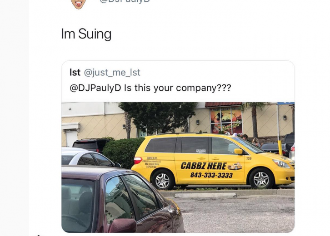Visit the @just_me_lst profile handle
The image size is (330, 236).
pos(112,73)
